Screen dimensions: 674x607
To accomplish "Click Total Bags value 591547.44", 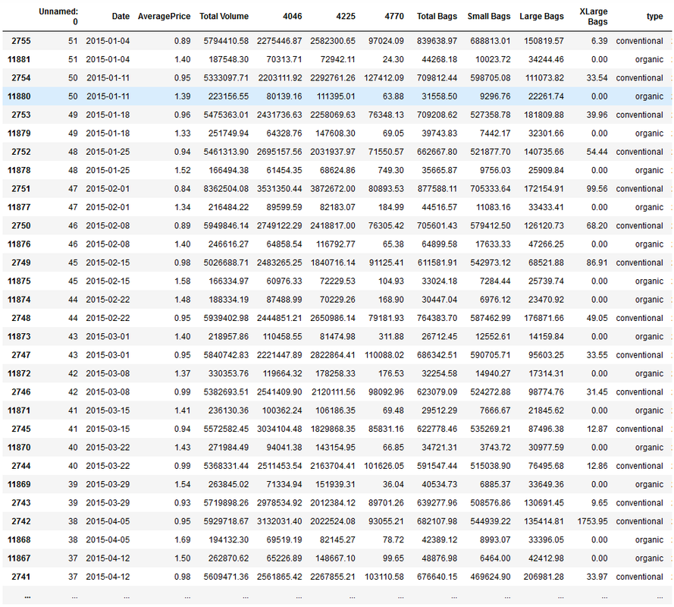I will tap(437, 467).
